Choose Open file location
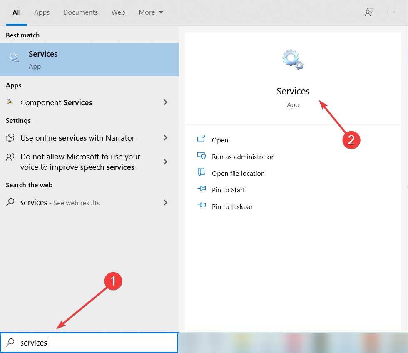This screenshot has width=408, height=353. (x=238, y=173)
